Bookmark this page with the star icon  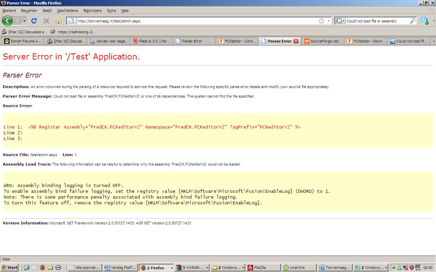click(x=321, y=21)
